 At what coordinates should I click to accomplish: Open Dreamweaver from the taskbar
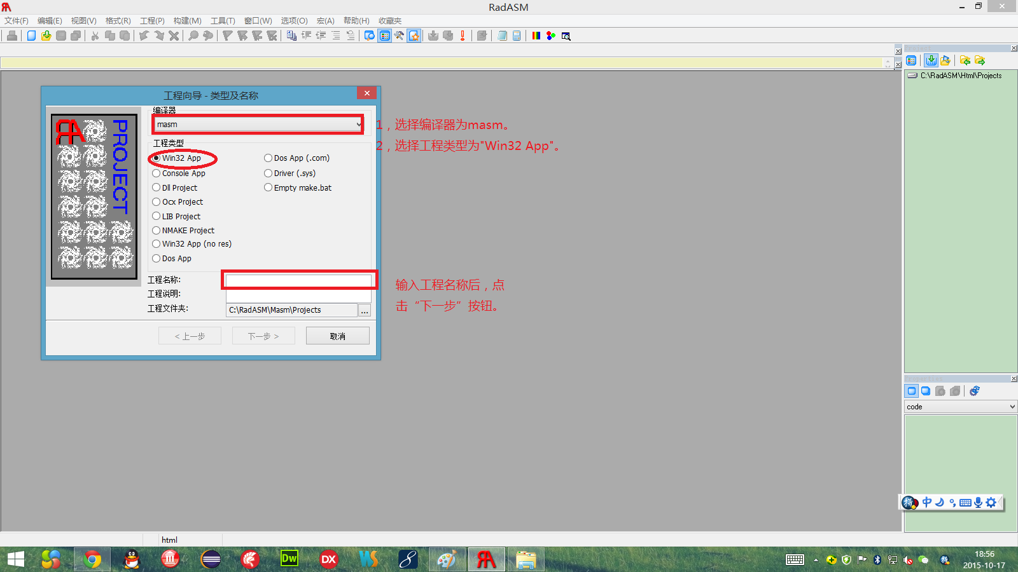click(289, 559)
